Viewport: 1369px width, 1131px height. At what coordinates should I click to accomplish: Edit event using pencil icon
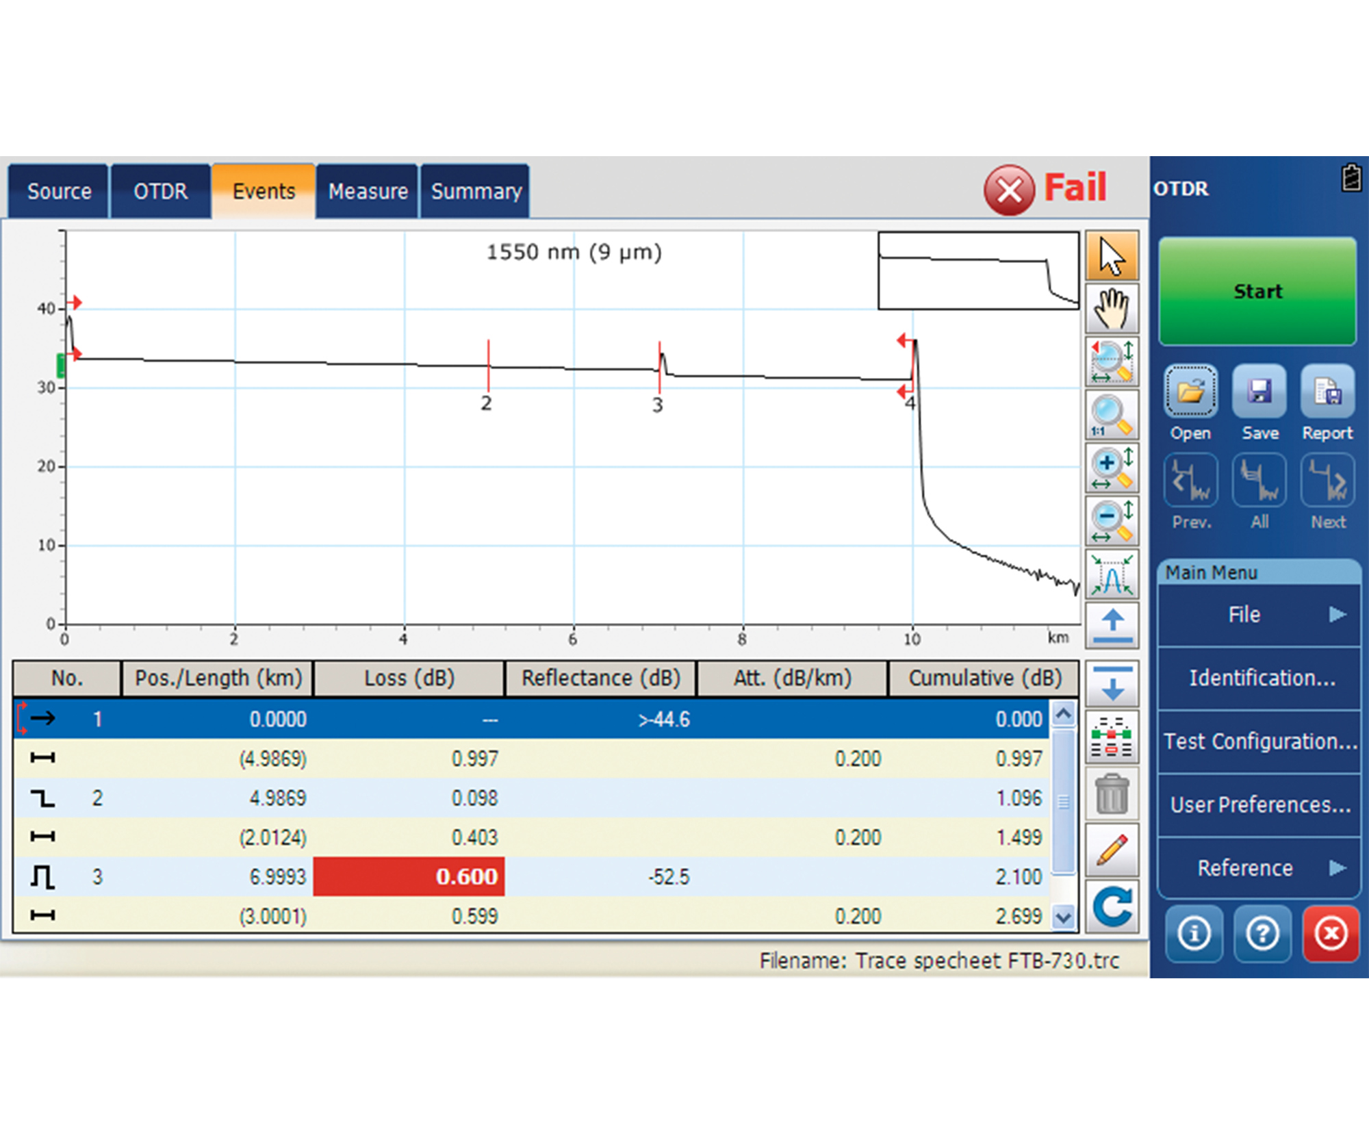pyautogui.click(x=1112, y=851)
